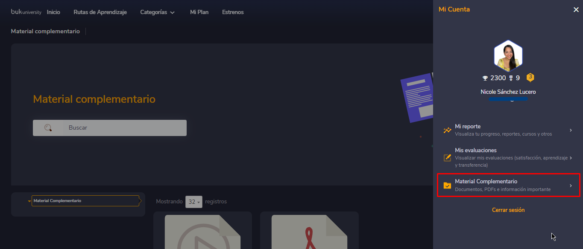Collapse the Material Complementario tree arrow
This screenshot has width=583, height=249.
(29, 201)
